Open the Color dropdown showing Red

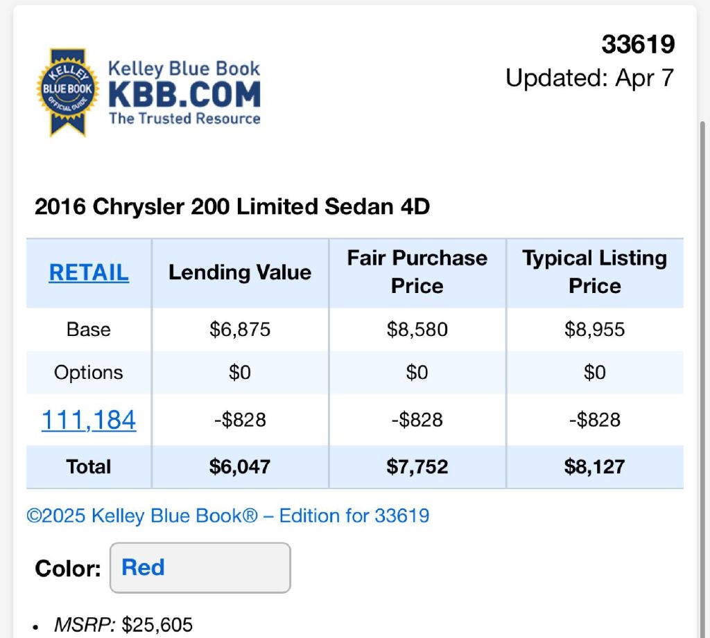click(200, 568)
